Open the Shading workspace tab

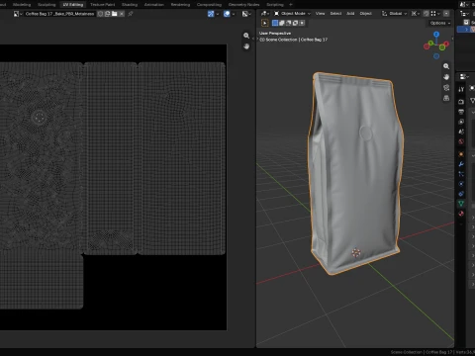[x=130, y=5]
